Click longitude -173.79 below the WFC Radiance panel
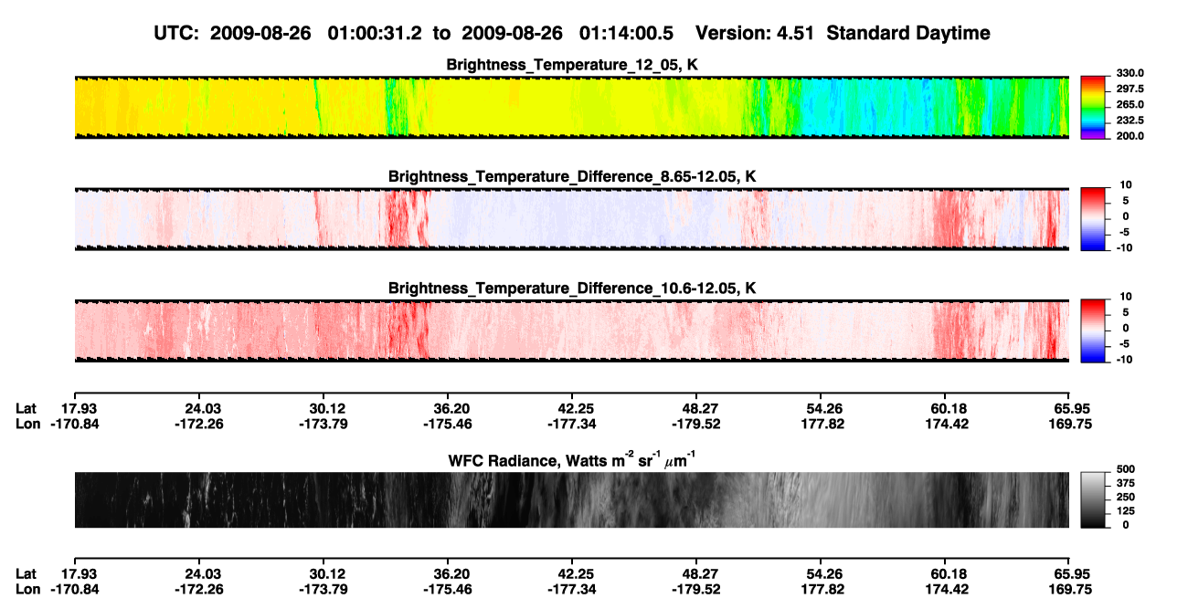The height and width of the screenshot is (609, 1188). [x=325, y=589]
